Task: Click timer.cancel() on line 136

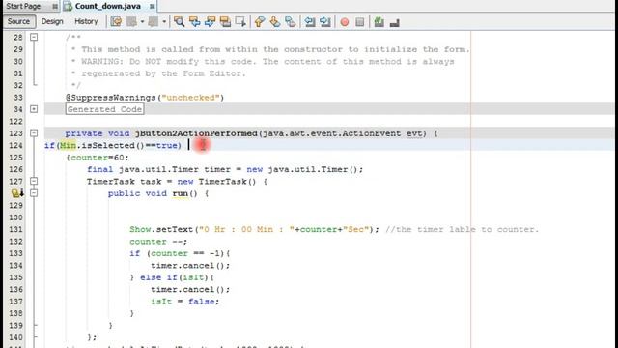Action: [190, 290]
